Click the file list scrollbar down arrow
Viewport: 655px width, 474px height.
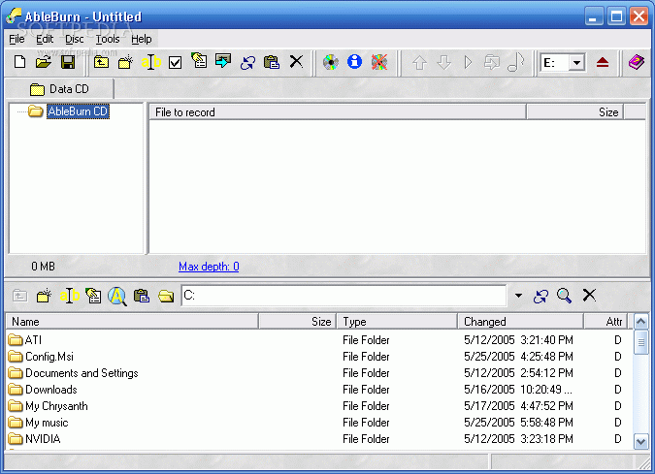(x=641, y=441)
